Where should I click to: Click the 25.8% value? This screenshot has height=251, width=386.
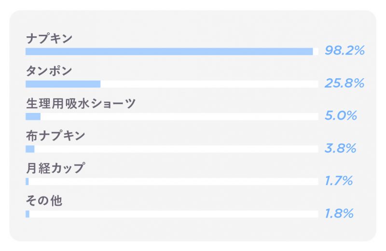(x=345, y=83)
